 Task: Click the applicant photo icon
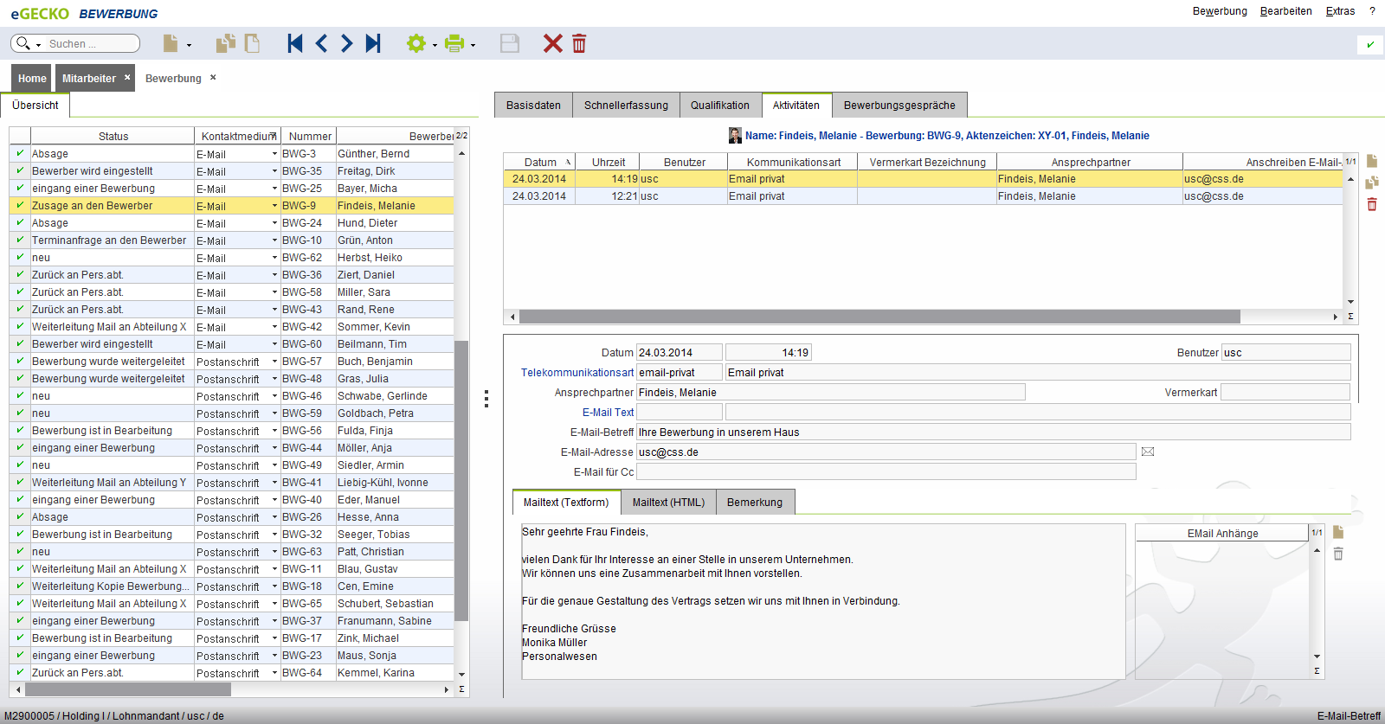click(x=735, y=135)
